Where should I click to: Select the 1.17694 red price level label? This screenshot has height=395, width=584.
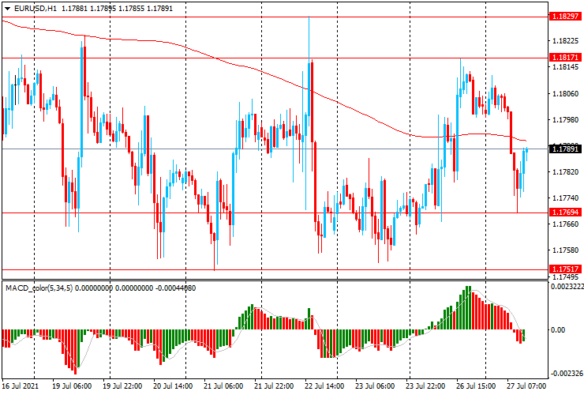pos(565,213)
